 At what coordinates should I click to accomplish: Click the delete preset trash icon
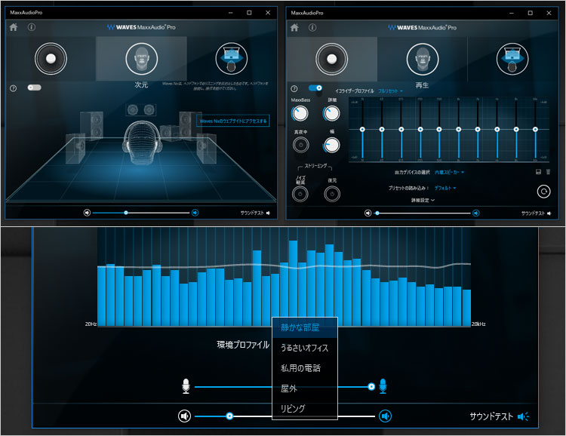[x=548, y=172]
